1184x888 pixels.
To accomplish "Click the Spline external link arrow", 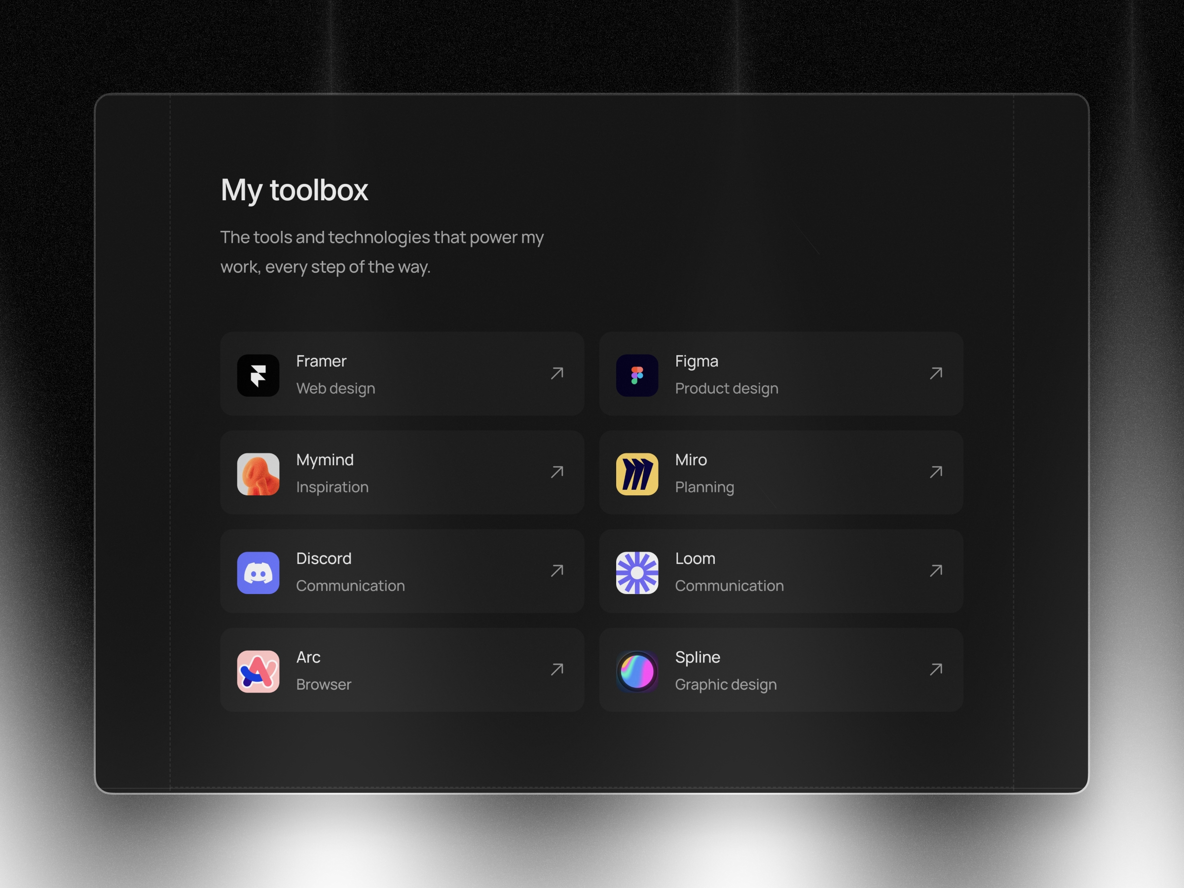I will pos(935,670).
